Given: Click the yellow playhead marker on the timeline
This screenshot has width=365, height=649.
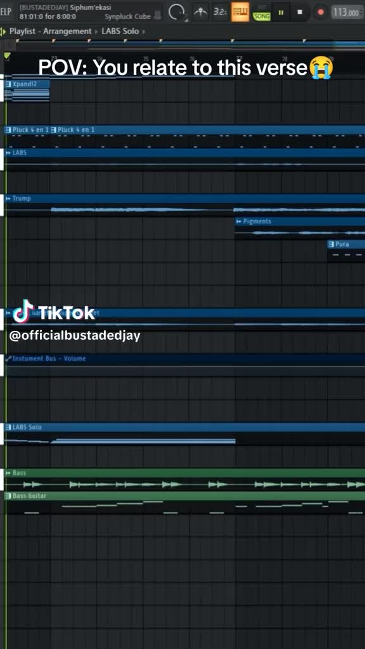Looking at the screenshot, I should 7,56.
